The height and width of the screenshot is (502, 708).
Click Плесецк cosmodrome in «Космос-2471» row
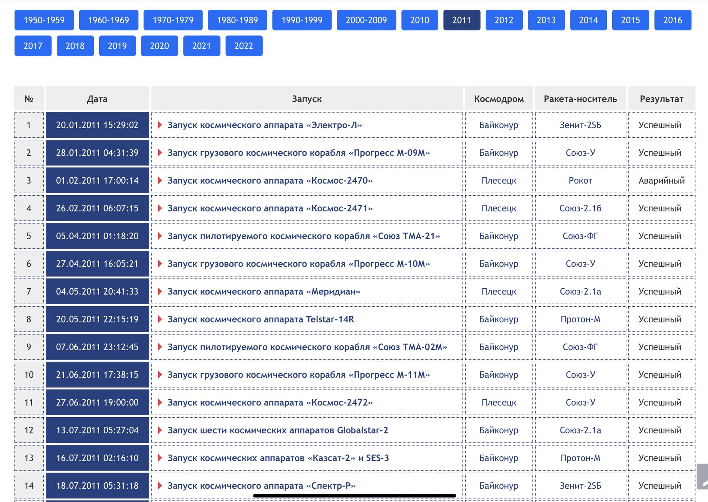click(x=499, y=208)
